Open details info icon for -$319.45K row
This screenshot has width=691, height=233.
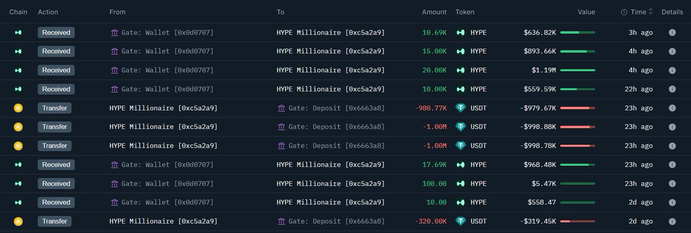(672, 222)
